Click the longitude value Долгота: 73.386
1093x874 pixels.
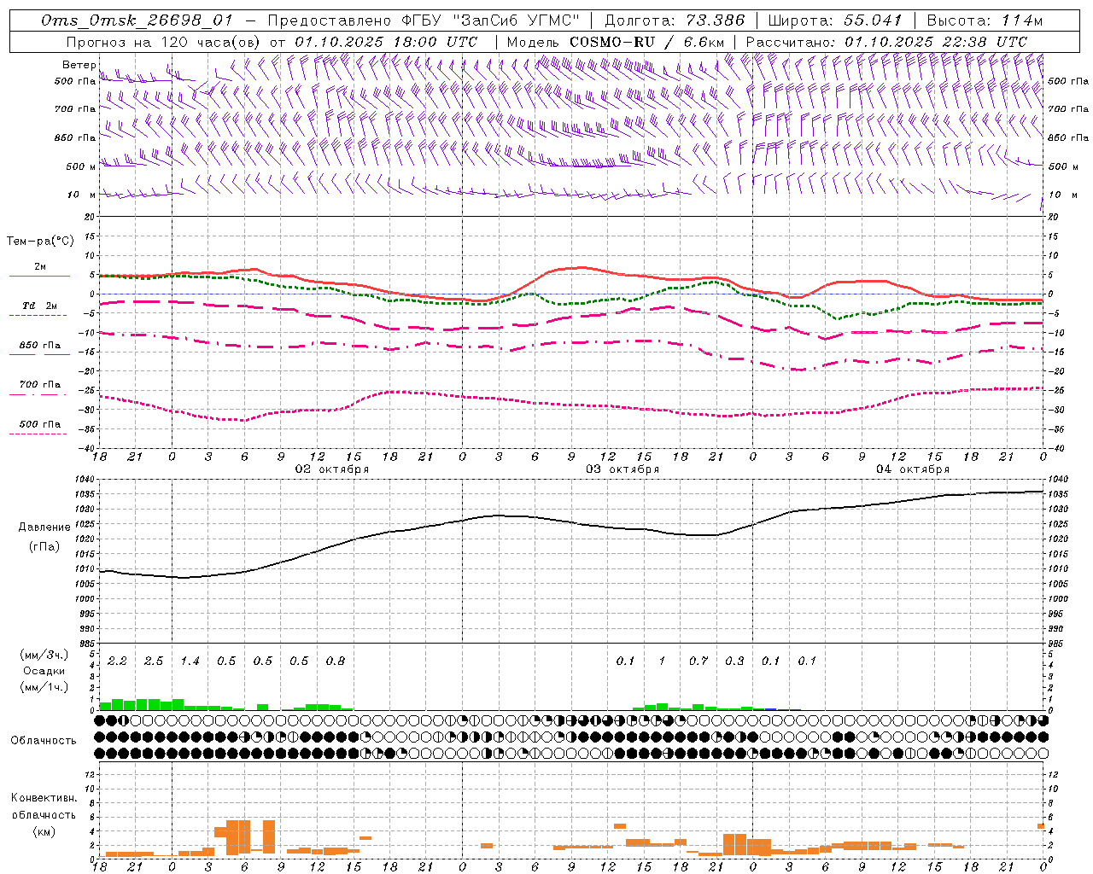674,20
